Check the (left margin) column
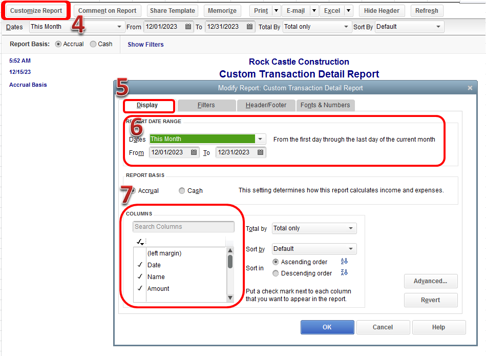This screenshot has height=356, width=486. 140,253
